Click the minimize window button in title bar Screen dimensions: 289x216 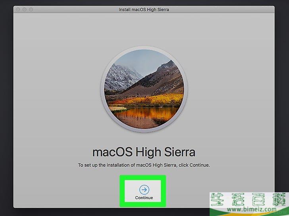[25, 9]
